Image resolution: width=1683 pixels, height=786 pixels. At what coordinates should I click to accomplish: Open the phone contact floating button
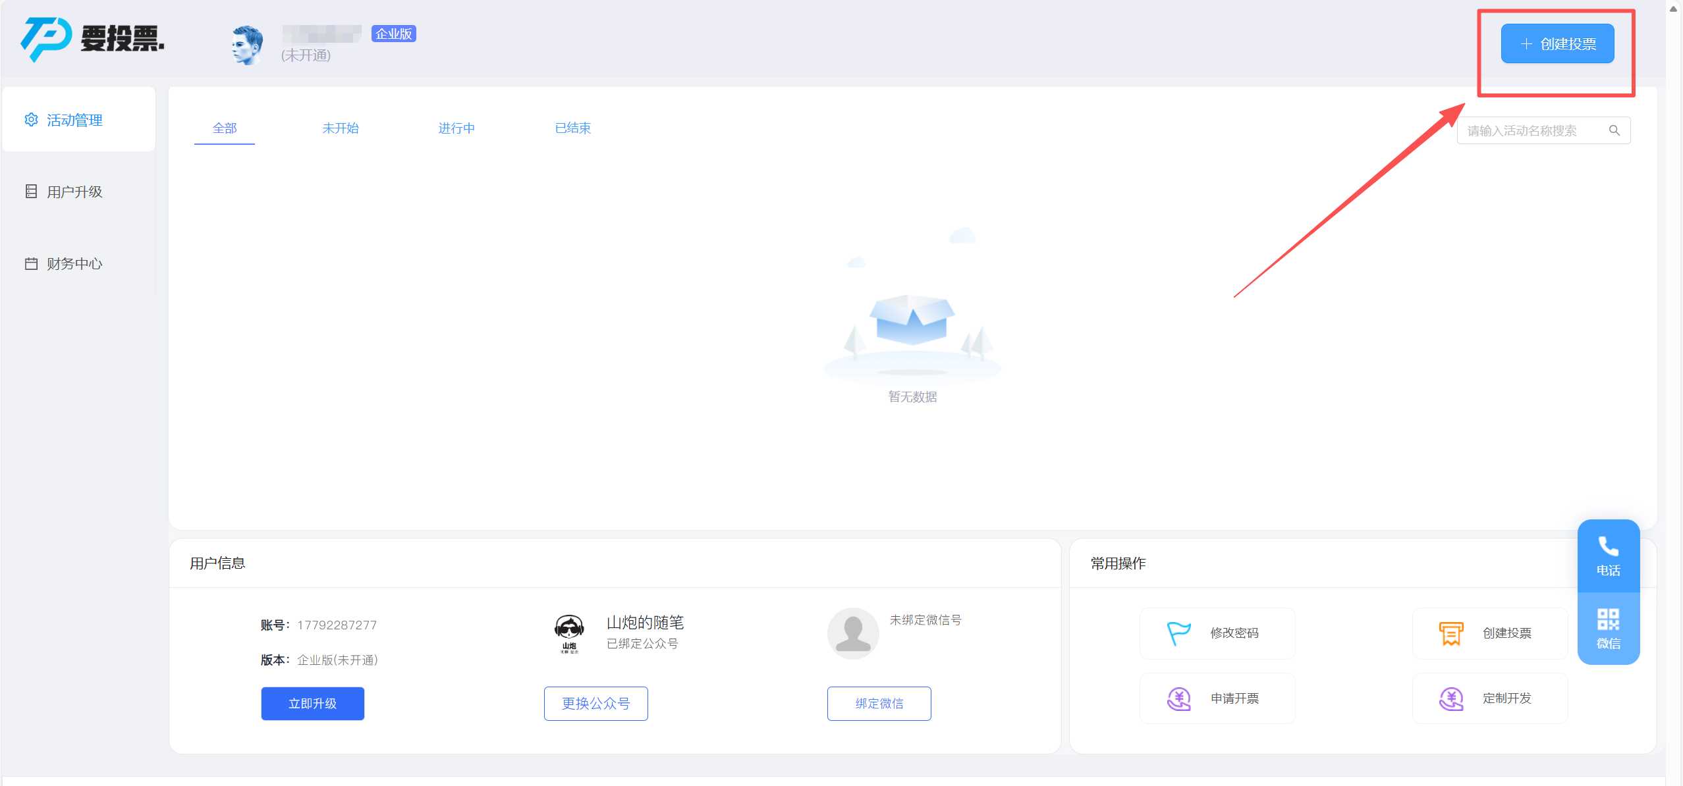(x=1608, y=556)
